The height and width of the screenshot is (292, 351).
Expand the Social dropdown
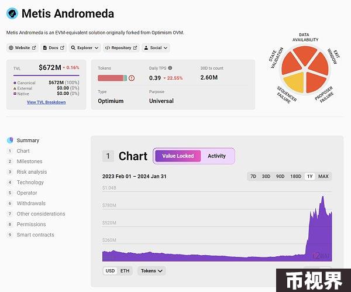156,48
